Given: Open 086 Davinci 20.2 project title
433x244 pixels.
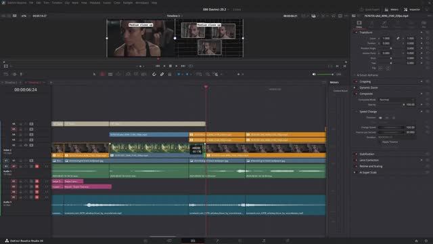Looking at the screenshot, I should coord(214,9).
